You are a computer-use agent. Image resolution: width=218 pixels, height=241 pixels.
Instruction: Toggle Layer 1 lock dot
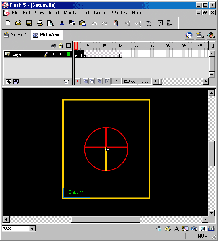[61, 54]
